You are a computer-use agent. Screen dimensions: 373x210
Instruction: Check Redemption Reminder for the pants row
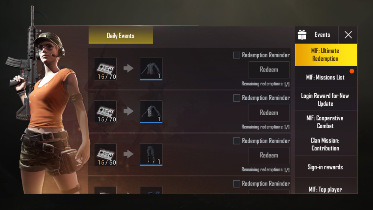(x=237, y=141)
